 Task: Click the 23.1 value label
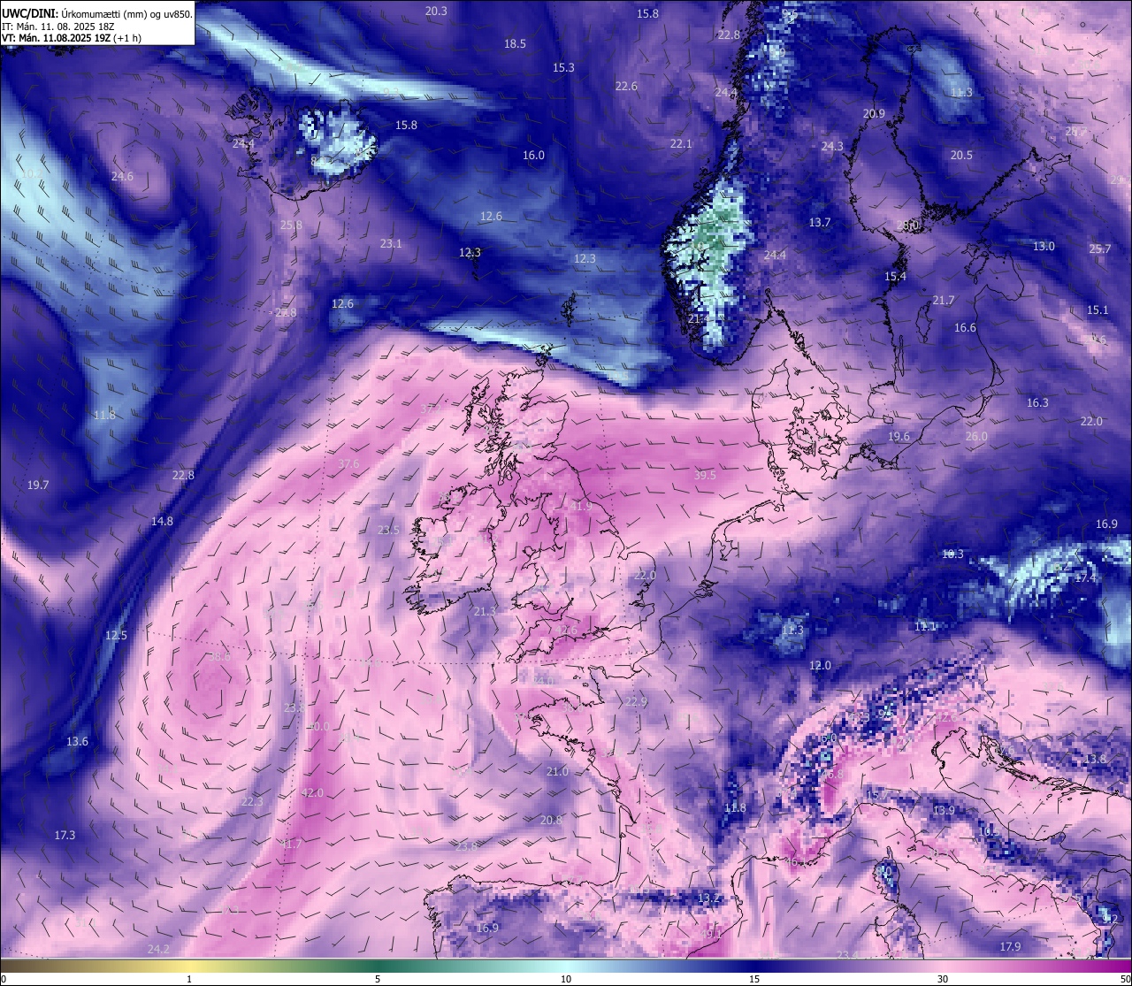(391, 244)
